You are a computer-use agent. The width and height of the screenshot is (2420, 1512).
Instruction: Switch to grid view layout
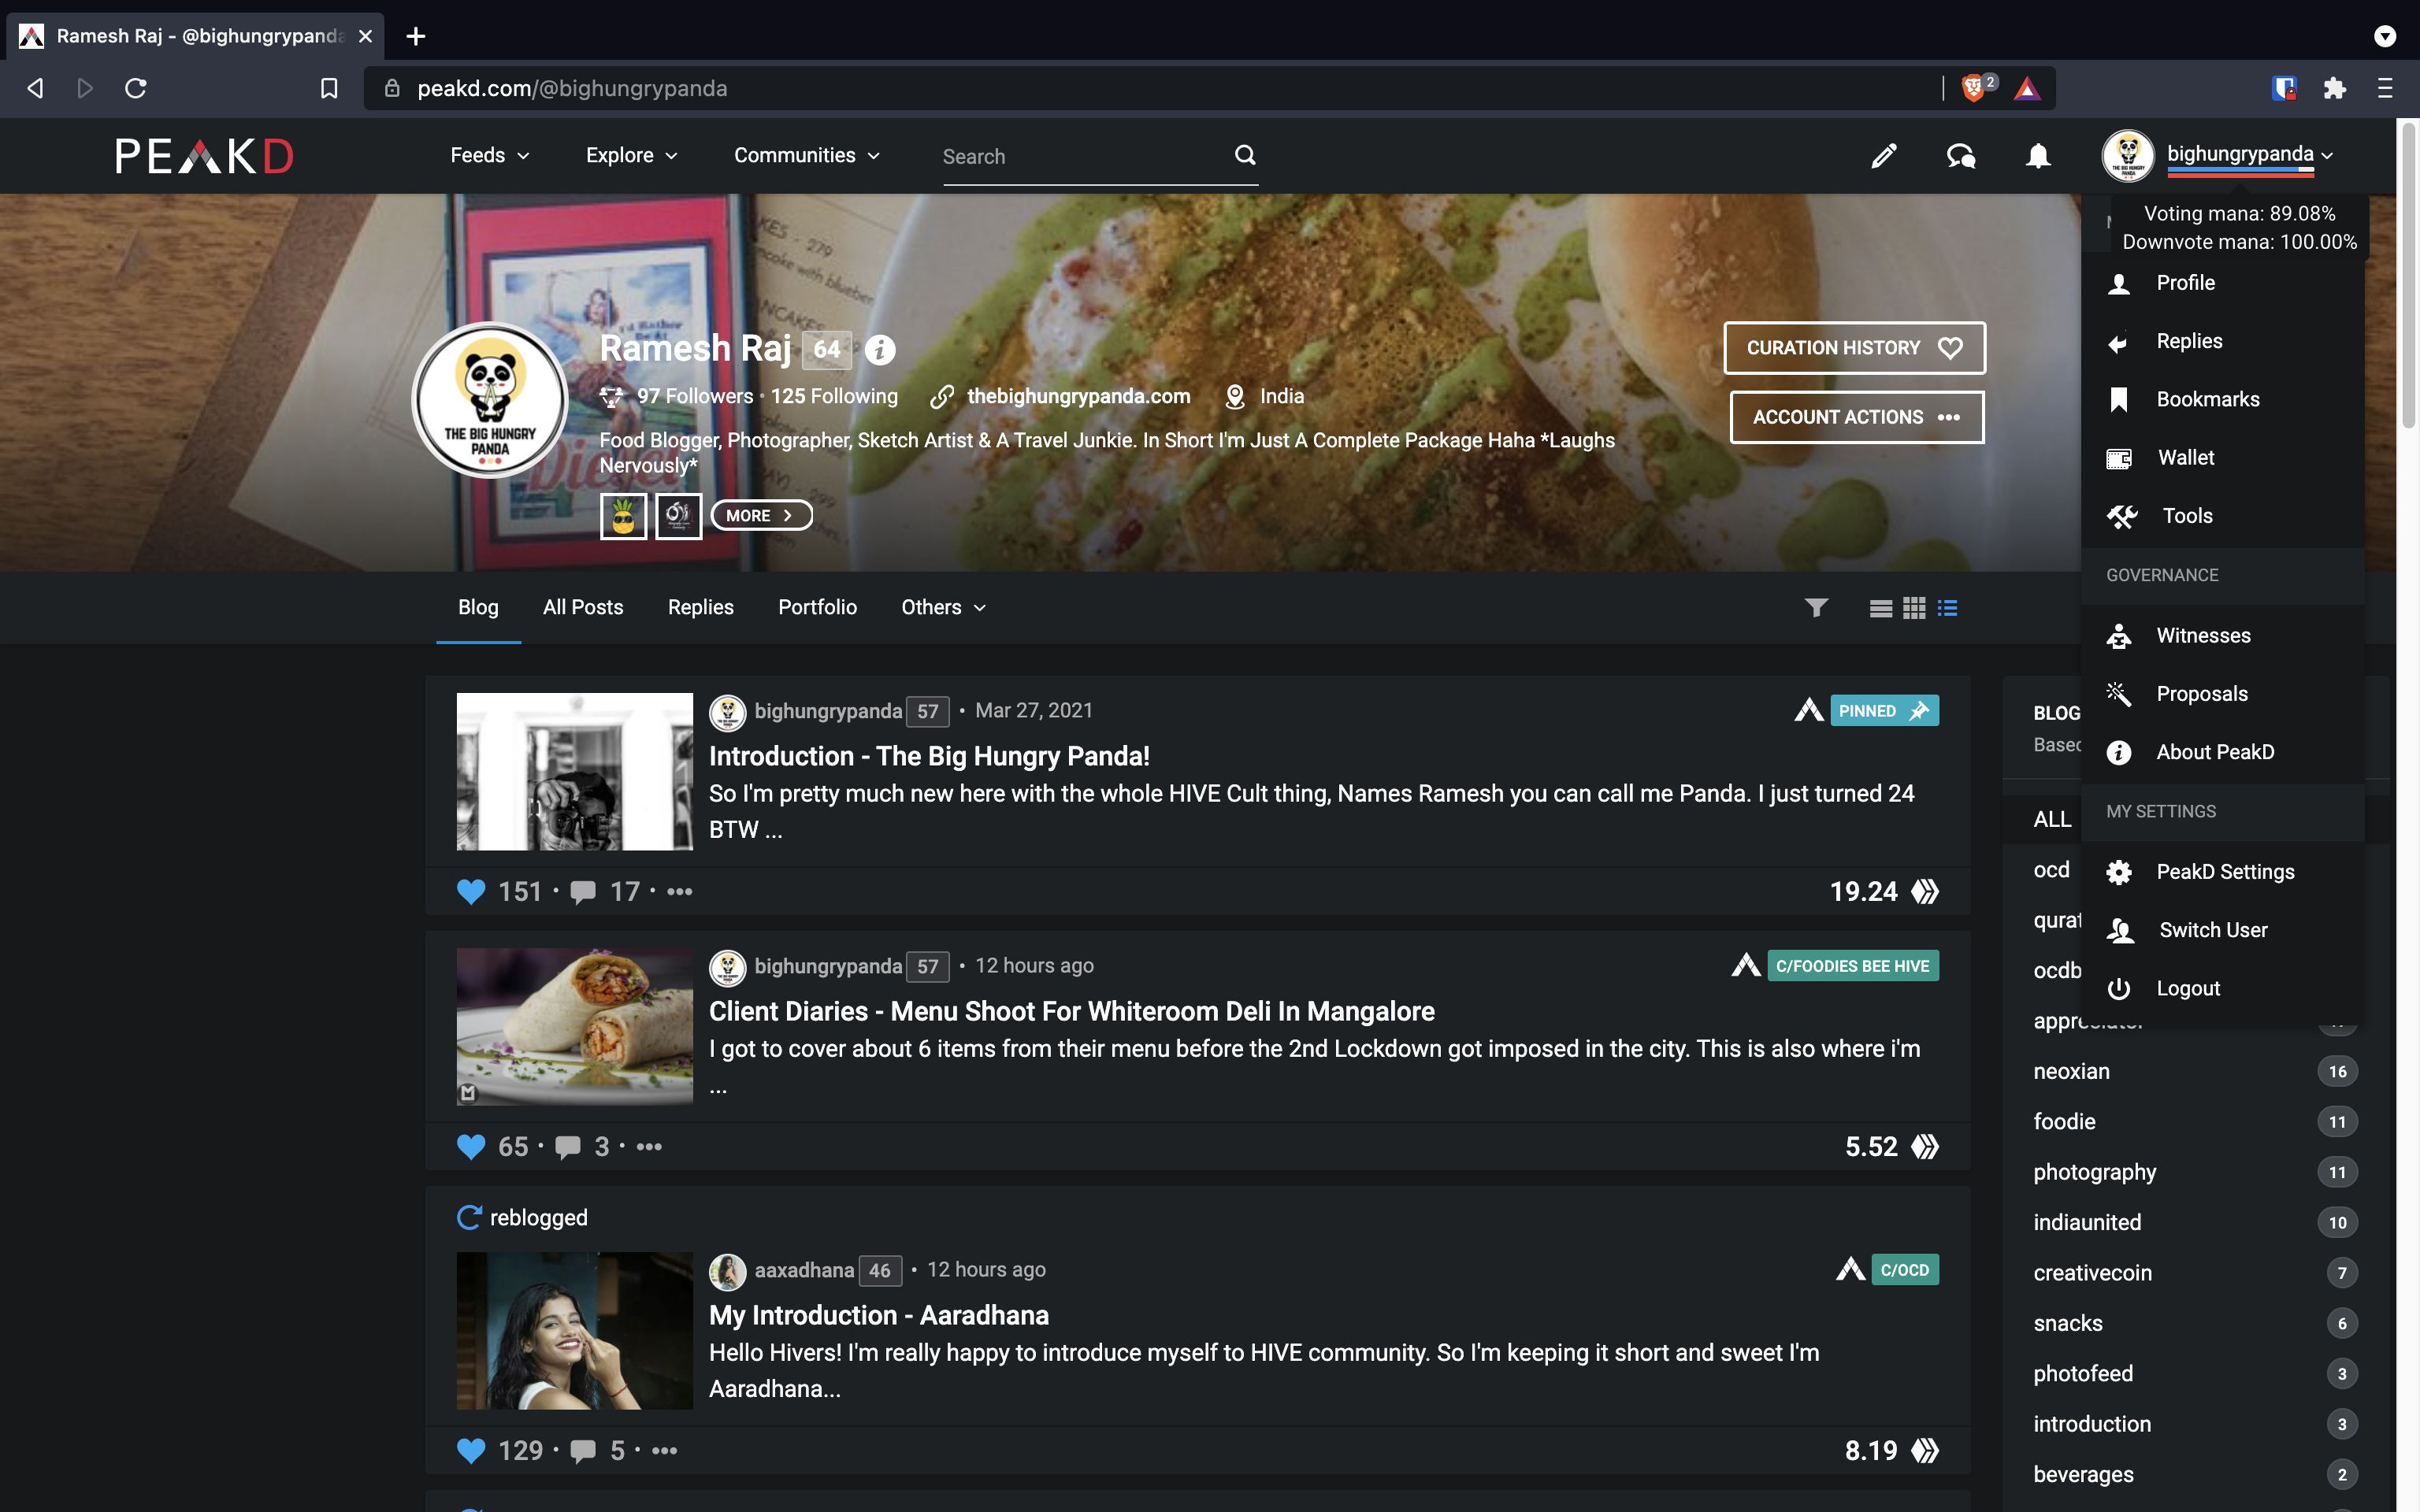click(x=1914, y=608)
